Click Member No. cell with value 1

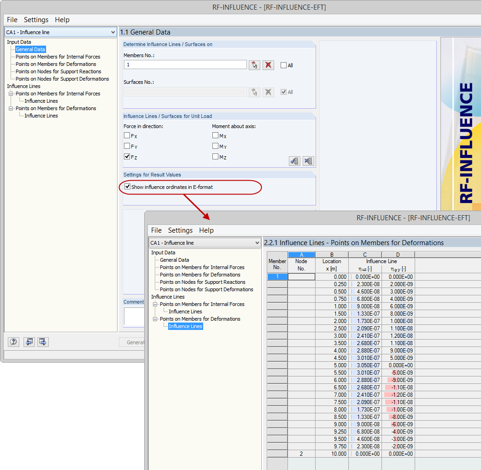point(277,277)
